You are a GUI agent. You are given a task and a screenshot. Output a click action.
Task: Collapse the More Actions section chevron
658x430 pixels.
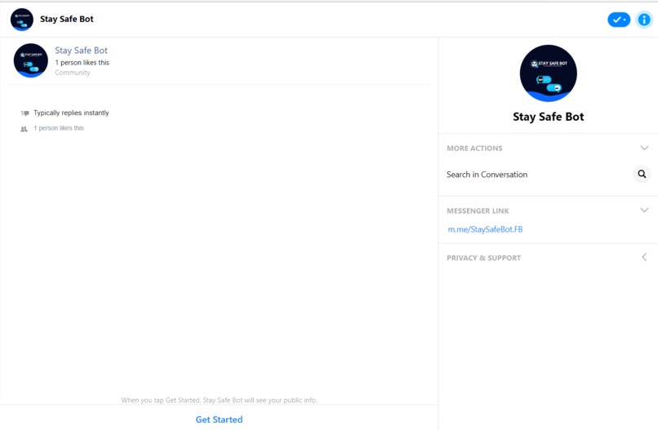pos(644,148)
